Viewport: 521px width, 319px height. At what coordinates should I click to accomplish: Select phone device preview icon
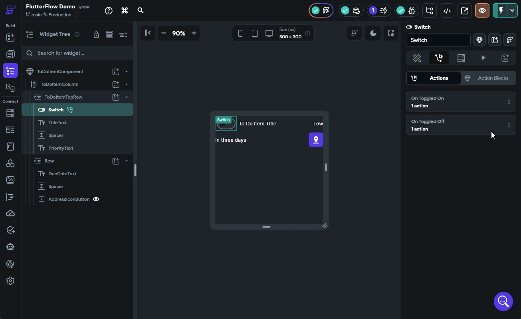(240, 34)
